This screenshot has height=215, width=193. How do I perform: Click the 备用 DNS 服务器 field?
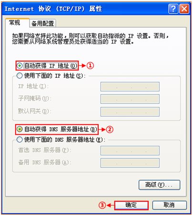click(x=130, y=163)
